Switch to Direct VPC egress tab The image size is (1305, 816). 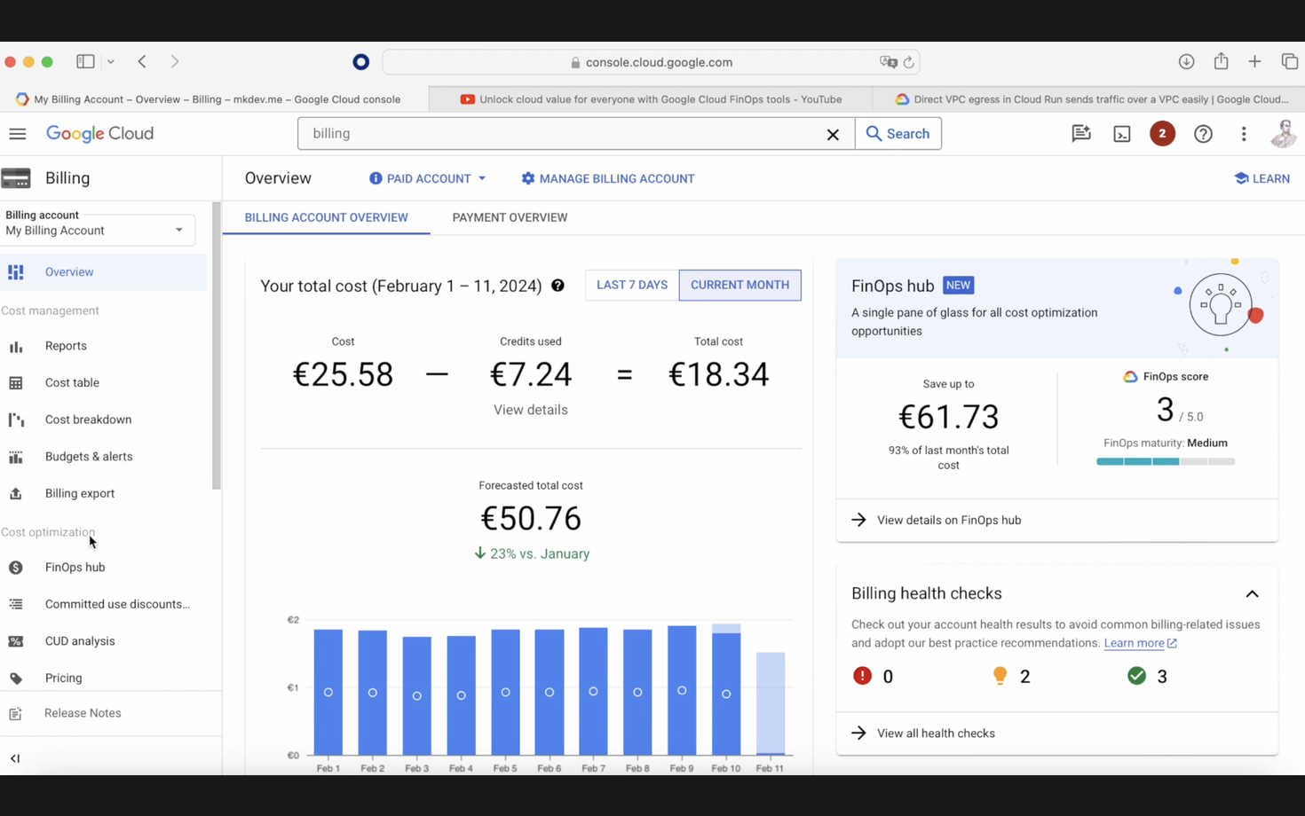tap(1090, 99)
